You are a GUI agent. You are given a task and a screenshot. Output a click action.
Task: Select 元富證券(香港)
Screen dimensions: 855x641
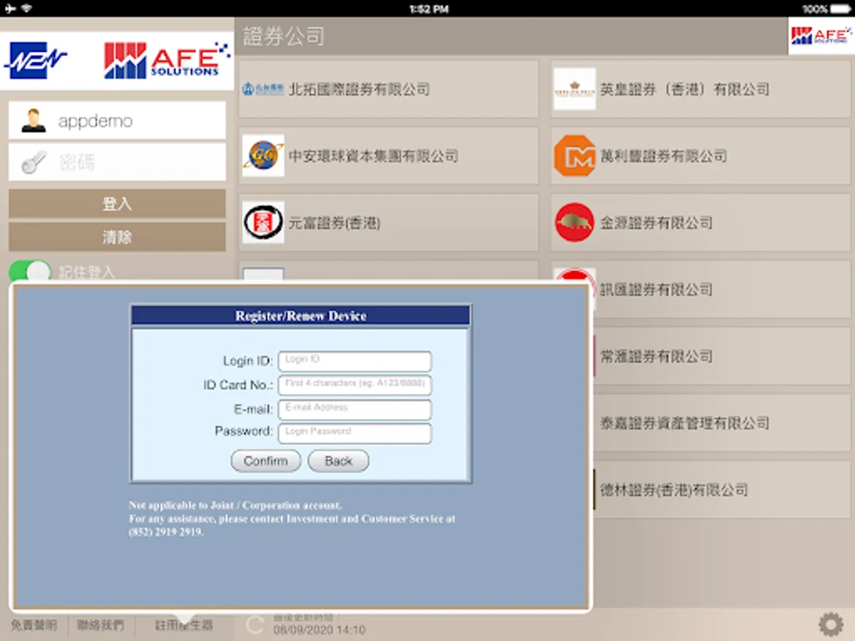pyautogui.click(x=388, y=222)
